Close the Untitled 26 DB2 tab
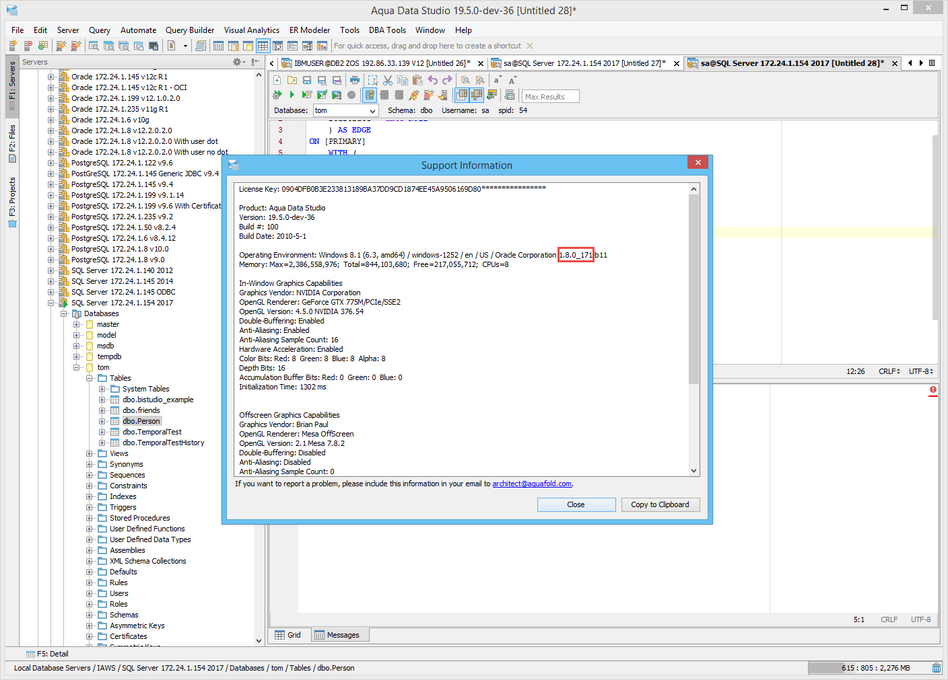 481,63
